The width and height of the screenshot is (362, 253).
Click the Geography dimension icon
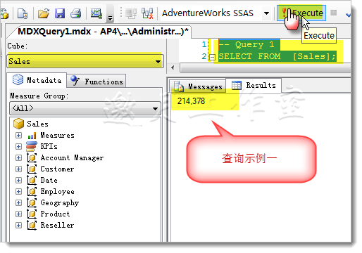pos(32,202)
